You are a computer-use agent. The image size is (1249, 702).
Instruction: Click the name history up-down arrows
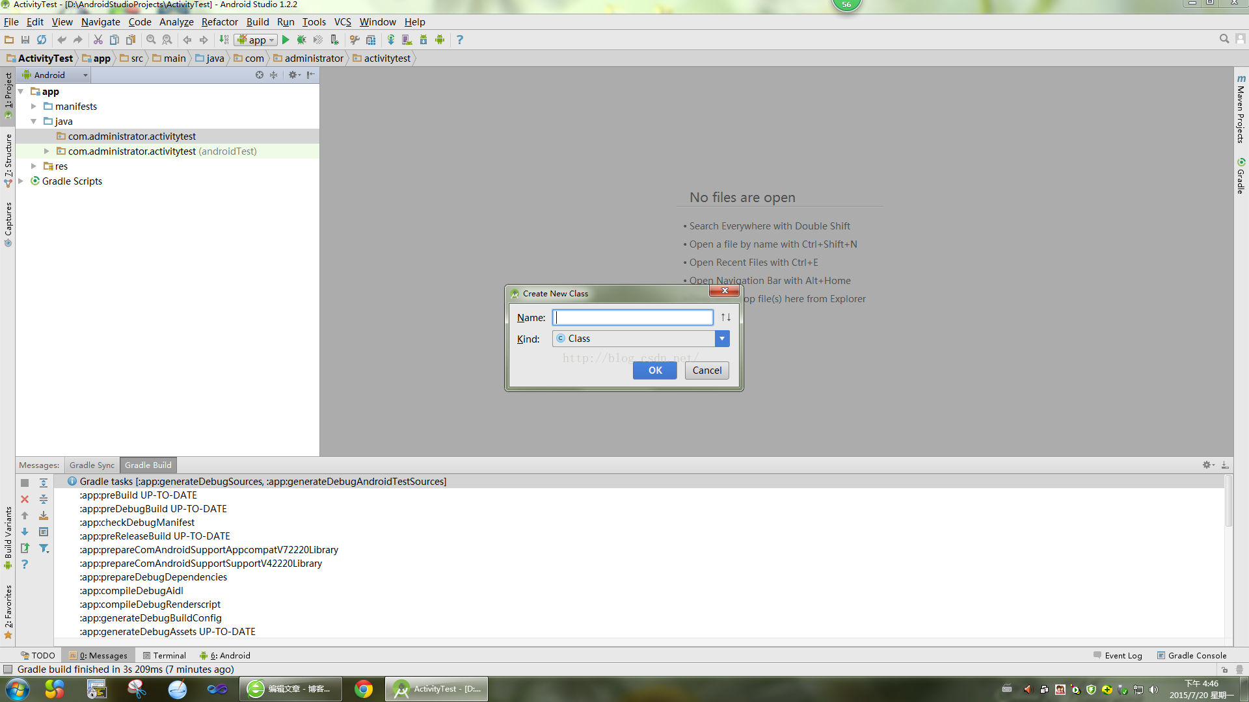pos(725,317)
